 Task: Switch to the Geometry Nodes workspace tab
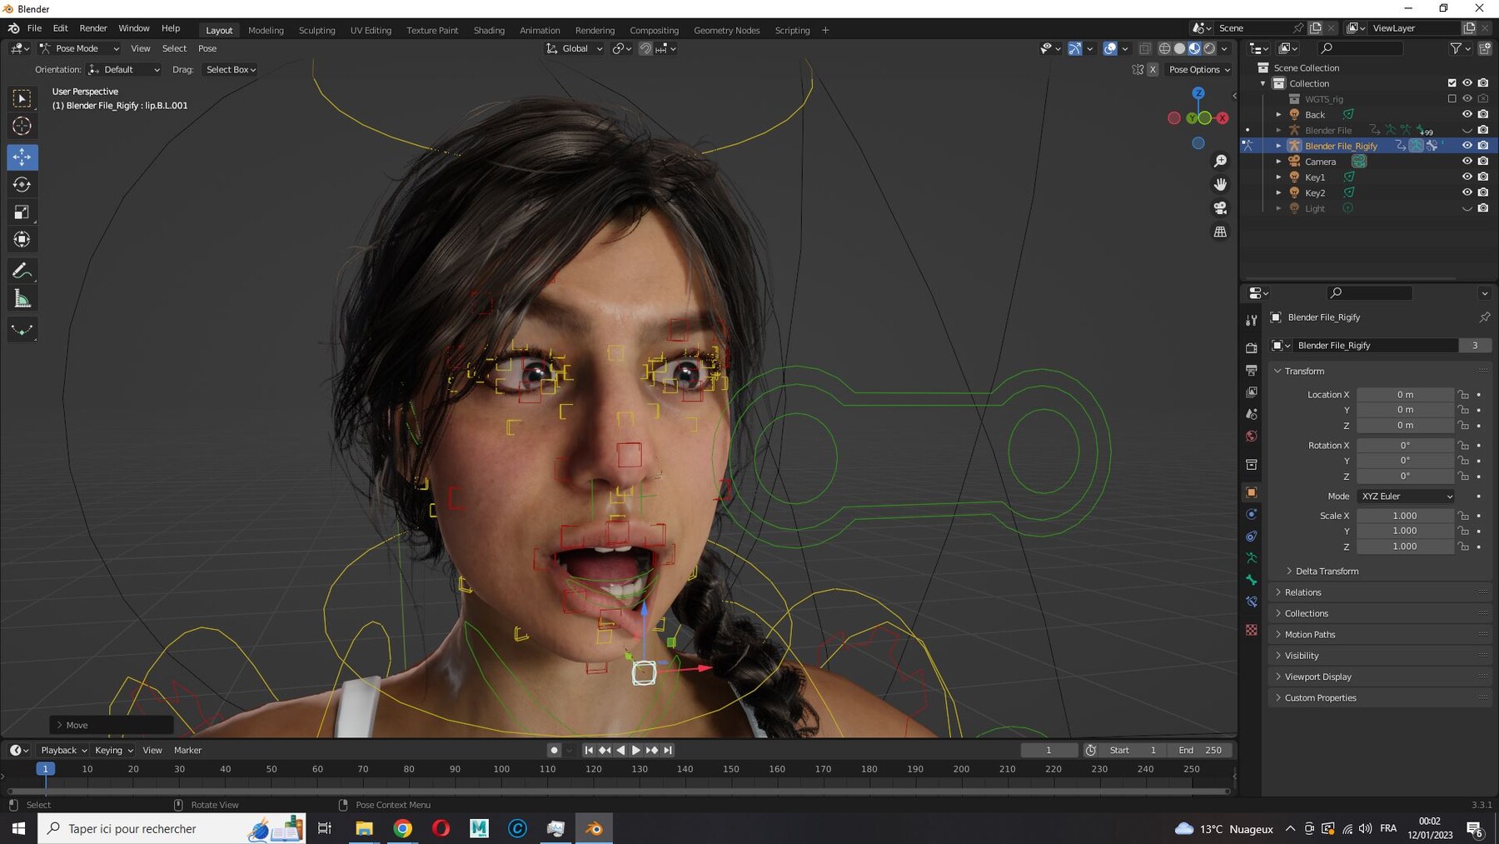tap(726, 31)
